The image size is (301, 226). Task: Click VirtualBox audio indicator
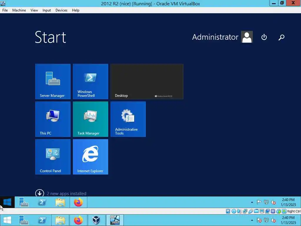click(x=239, y=211)
